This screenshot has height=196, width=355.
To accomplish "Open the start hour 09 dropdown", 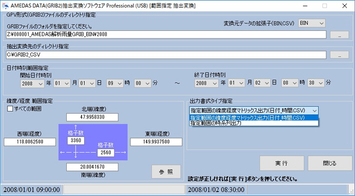I will [x=115, y=83].
